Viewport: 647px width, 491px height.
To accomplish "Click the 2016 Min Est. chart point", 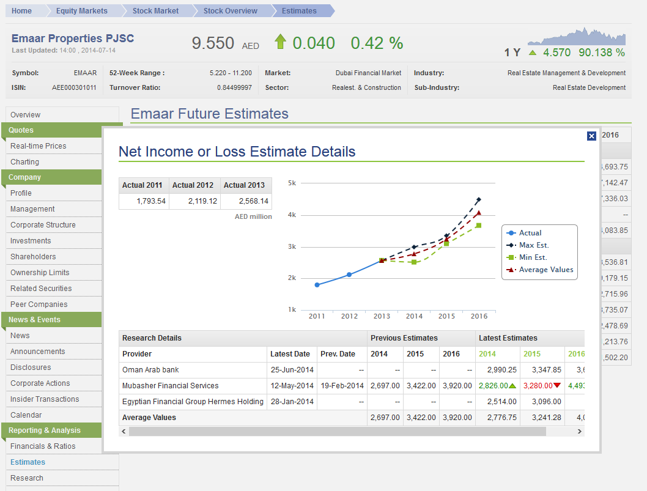I will (479, 225).
